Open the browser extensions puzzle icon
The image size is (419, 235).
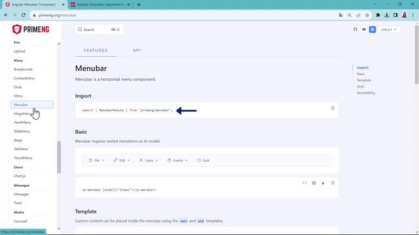[x=378, y=15]
